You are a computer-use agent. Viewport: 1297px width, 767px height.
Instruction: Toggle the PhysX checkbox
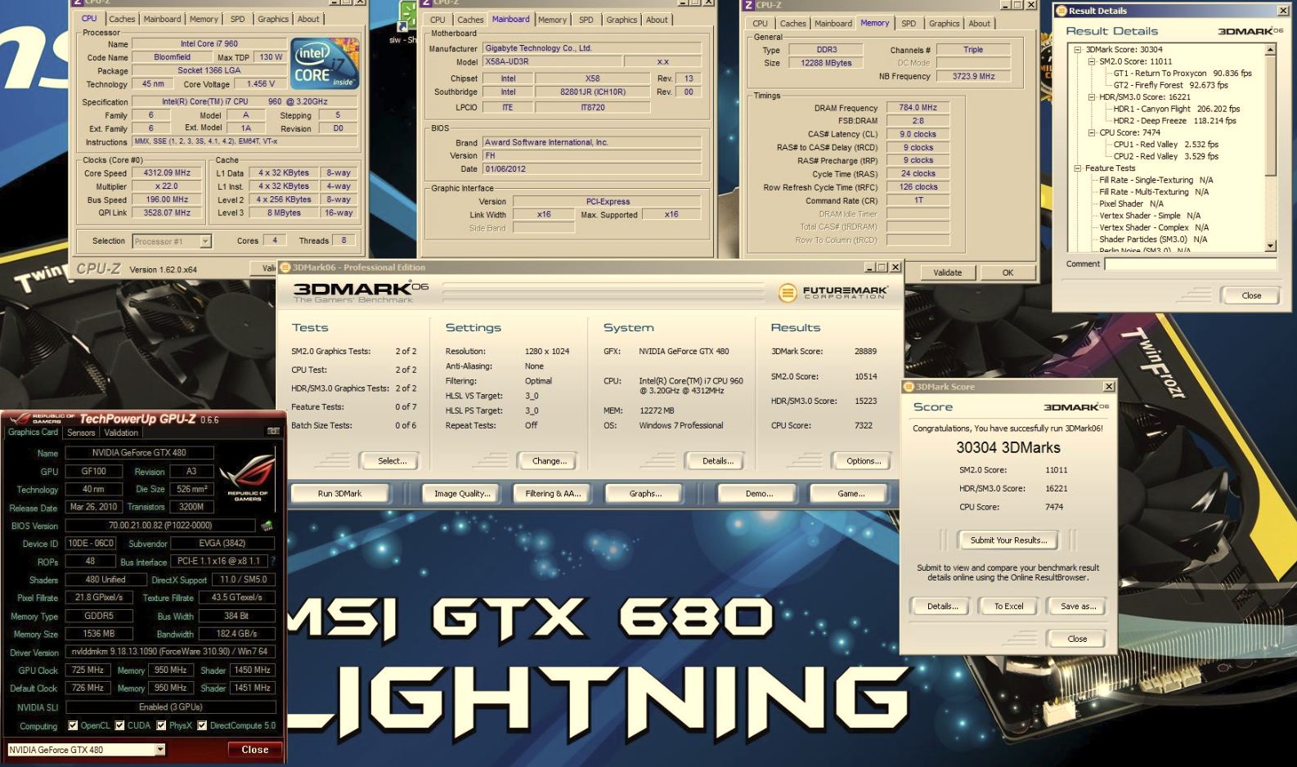[161, 725]
